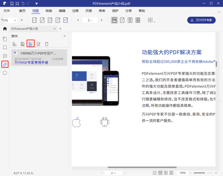Select the Fit Width zoom icon
This screenshot has width=223, height=176.
click(x=34, y=20)
